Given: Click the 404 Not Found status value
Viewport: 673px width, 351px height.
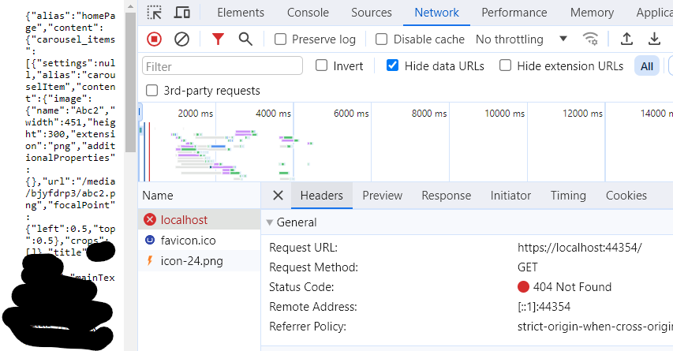Looking at the screenshot, I should [572, 286].
